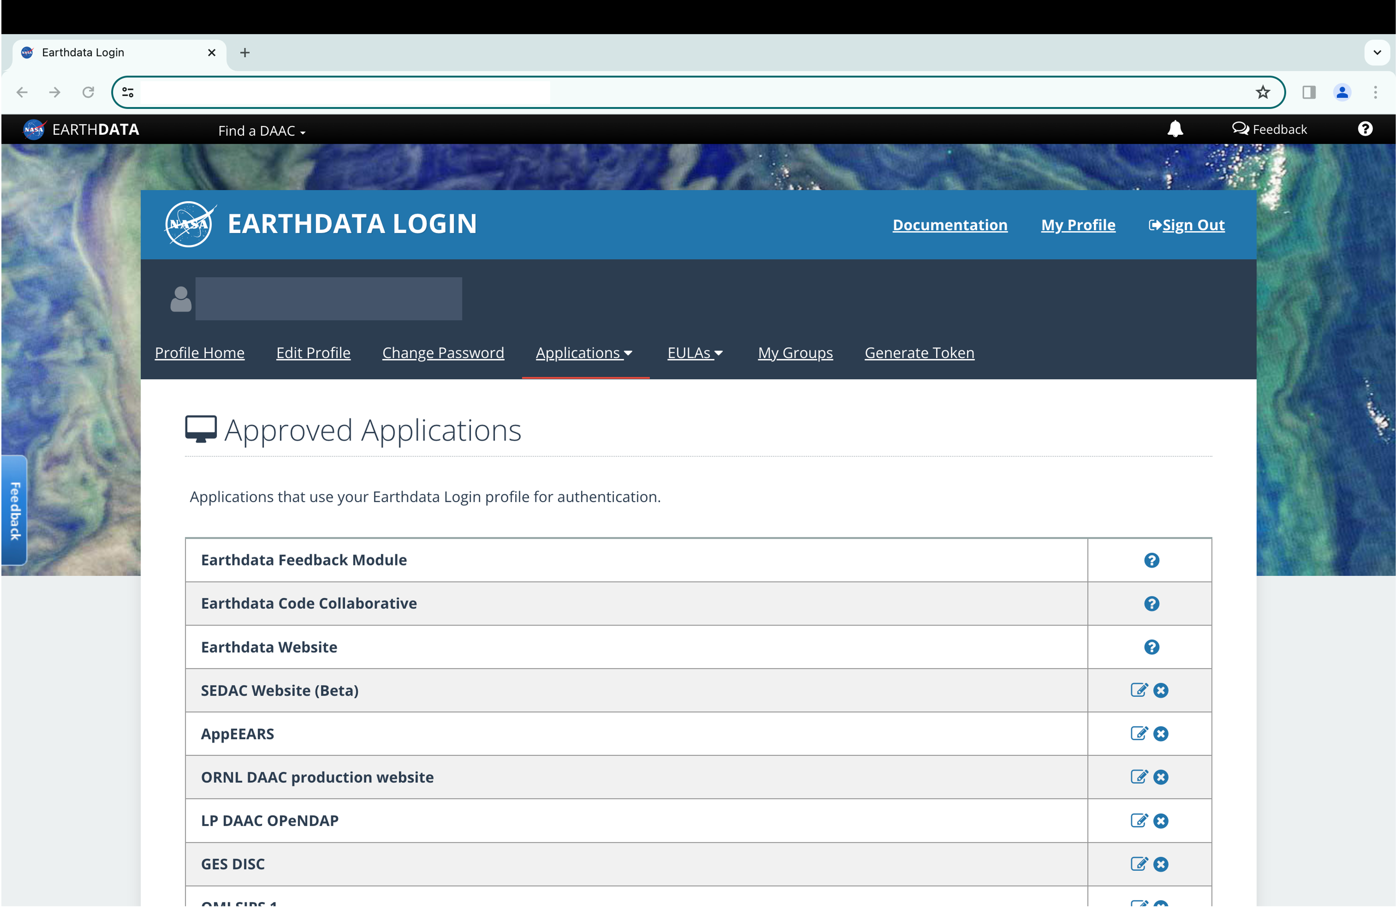
Task: Open a new browser tab
Action: pyautogui.click(x=245, y=53)
